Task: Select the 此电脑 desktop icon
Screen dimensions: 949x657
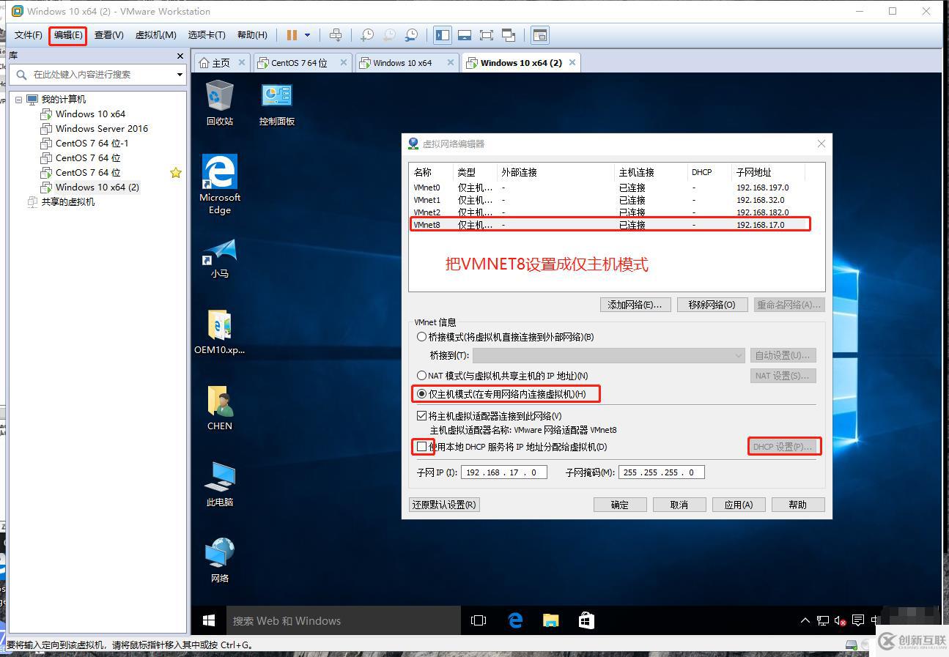Action: click(220, 484)
